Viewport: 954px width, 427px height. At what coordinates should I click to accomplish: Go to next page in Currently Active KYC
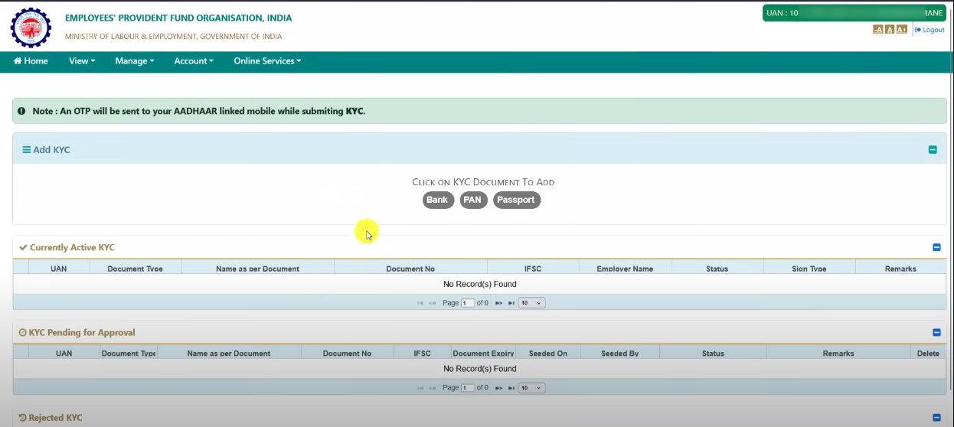(498, 303)
